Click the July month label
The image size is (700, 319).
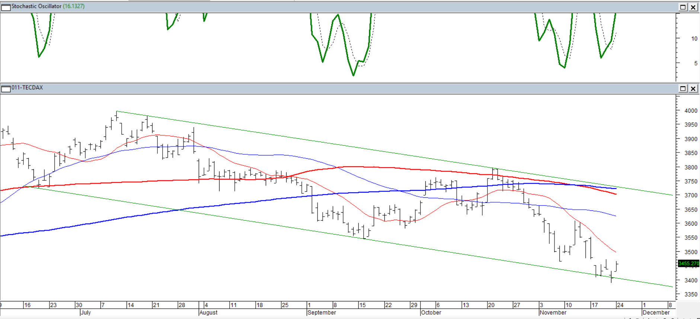[86, 313]
